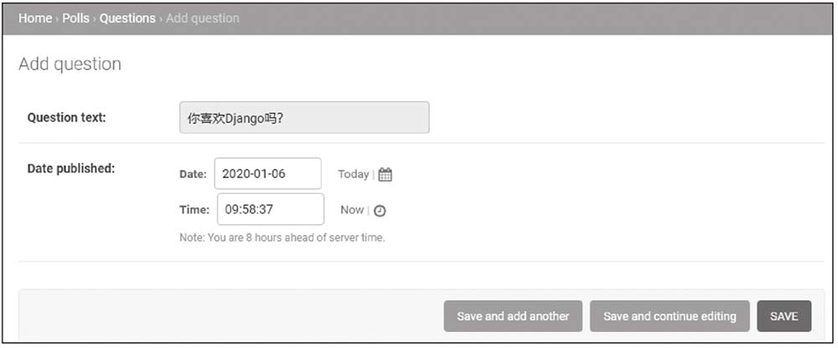Select the Time field label
This screenshot has height=348, width=838.
[x=194, y=210]
